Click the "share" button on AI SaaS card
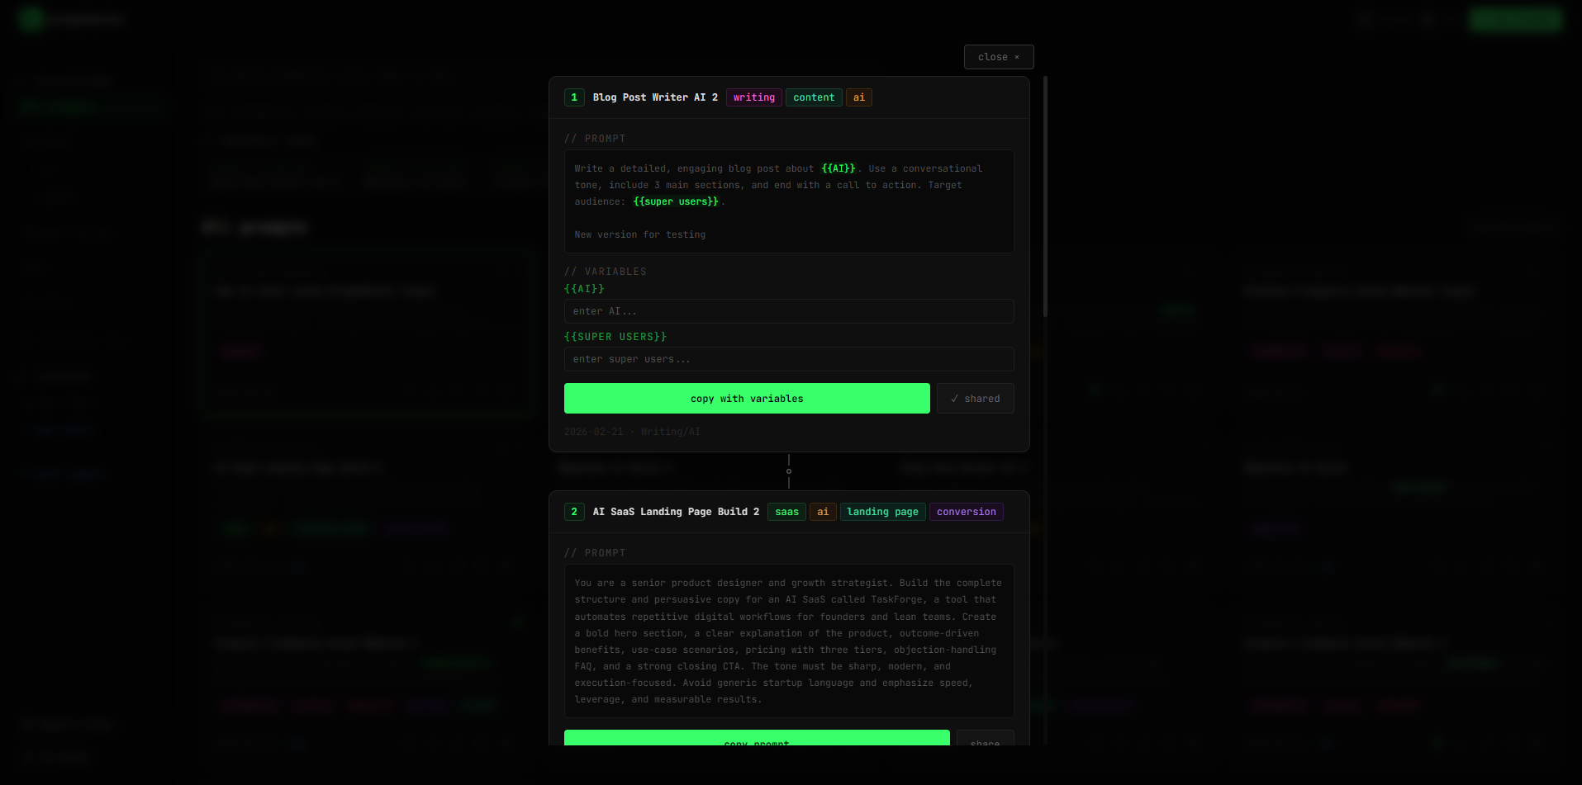 pyautogui.click(x=985, y=741)
